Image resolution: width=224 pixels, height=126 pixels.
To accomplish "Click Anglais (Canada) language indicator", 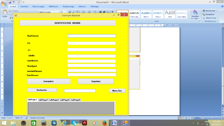I will pos(38,118).
